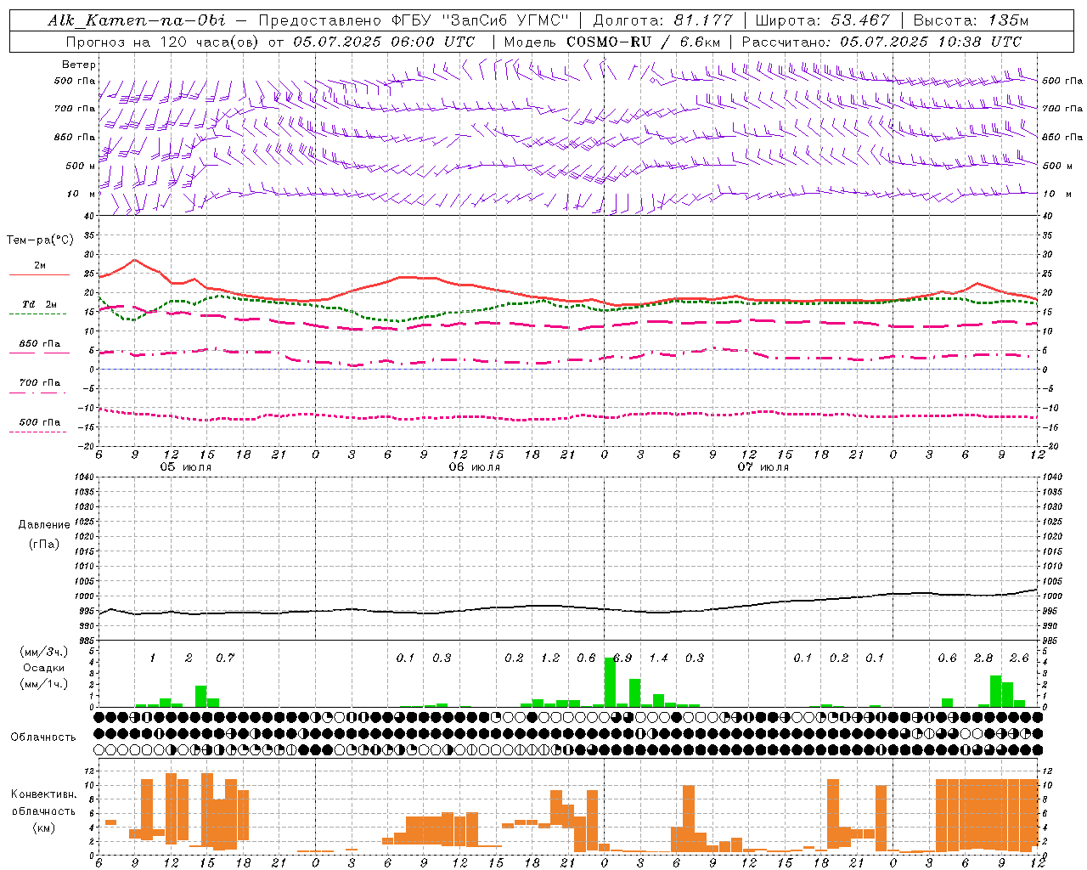Click the Конвективн. convective cloud label

(x=44, y=794)
